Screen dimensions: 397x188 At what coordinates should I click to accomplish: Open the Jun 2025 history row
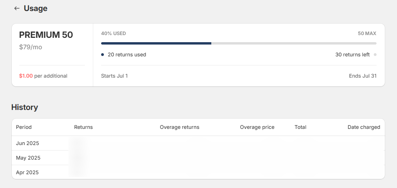[x=198, y=143]
